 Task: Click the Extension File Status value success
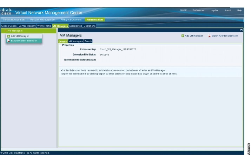pos(104,55)
